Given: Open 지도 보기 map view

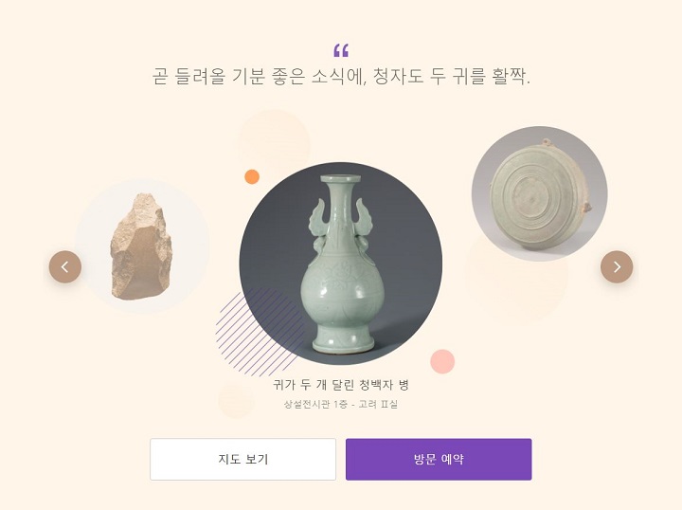Looking at the screenshot, I should 242,459.
